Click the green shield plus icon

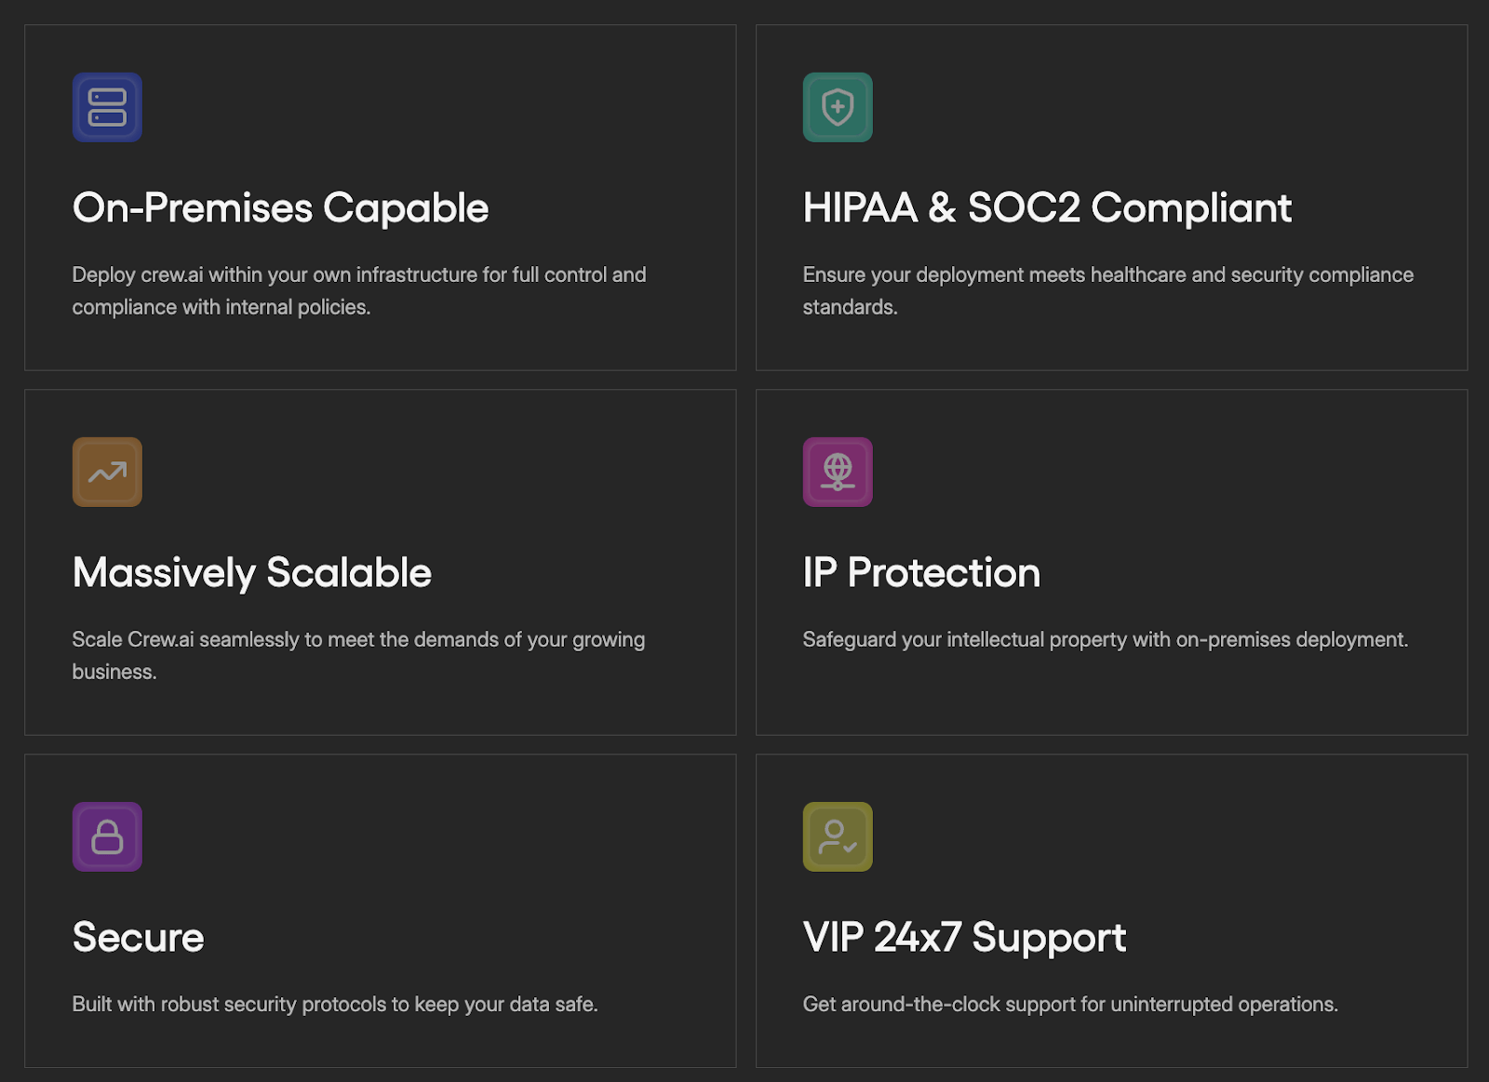838,107
